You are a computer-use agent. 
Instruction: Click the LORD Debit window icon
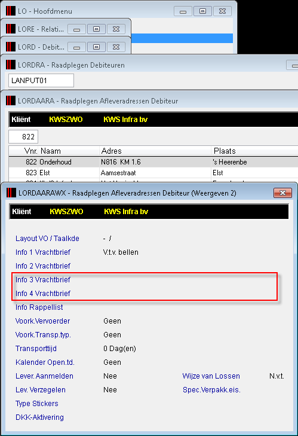click(11, 47)
